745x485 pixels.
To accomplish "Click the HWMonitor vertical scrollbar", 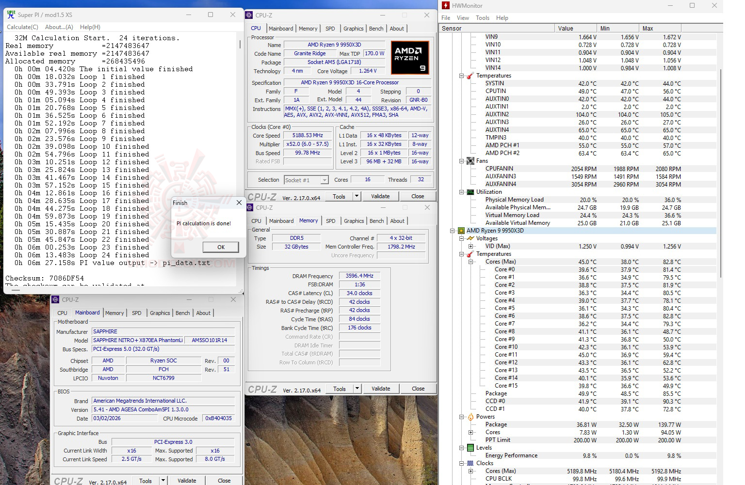I will 720,174.
